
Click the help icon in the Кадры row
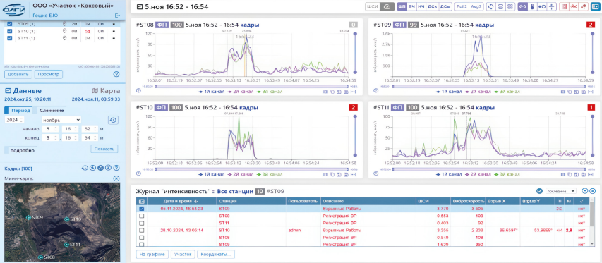pyautogui.click(x=116, y=168)
